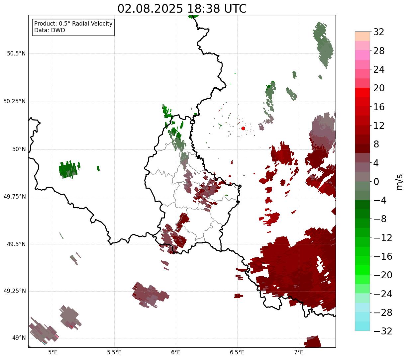Click the colorbar unit label "m/s"
Image resolution: width=407 pixels, height=359 pixels.
[400, 181]
